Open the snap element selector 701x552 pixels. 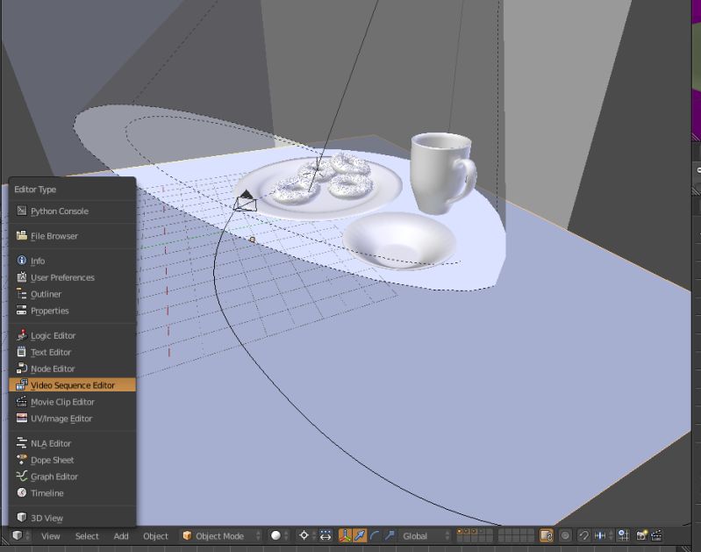[603, 535]
